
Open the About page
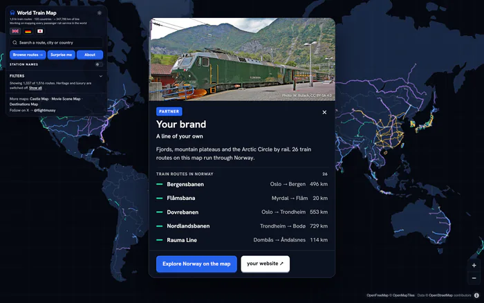click(x=90, y=55)
